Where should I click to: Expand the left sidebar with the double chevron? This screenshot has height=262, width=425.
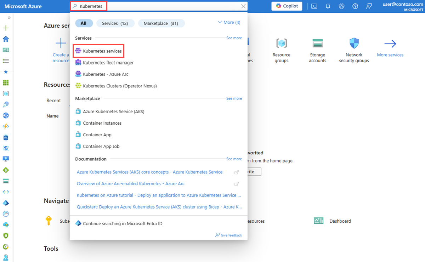point(9,17)
